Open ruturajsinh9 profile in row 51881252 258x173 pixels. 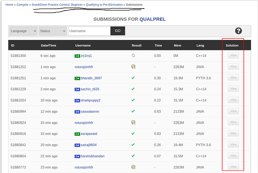click(x=84, y=67)
